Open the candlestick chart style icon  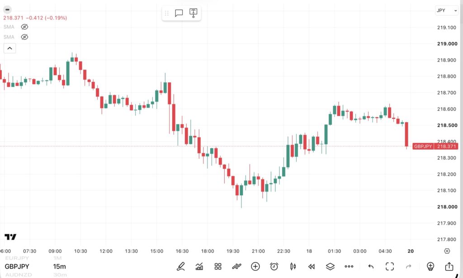tap(293, 267)
